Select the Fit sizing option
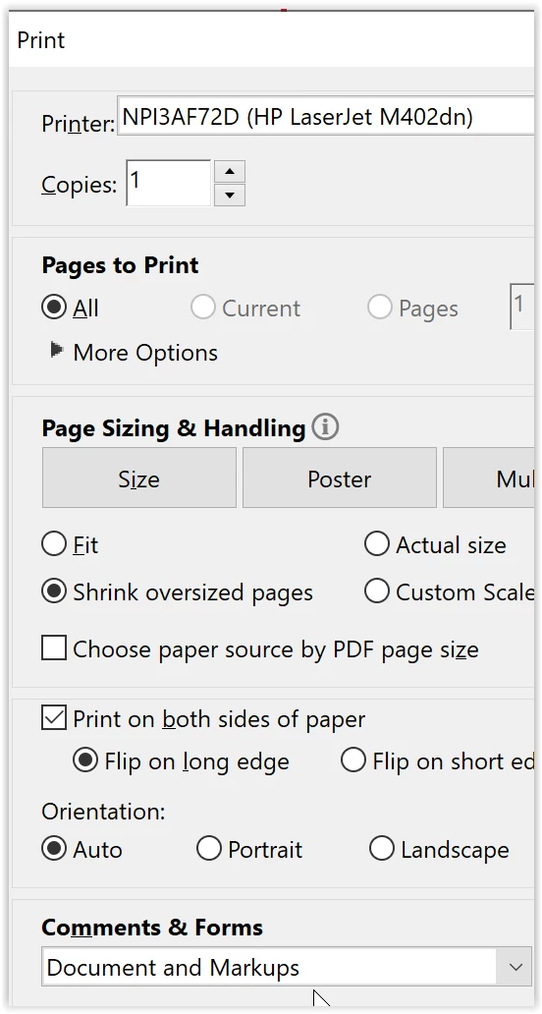Screen dimensions: 542x1014 54,544
